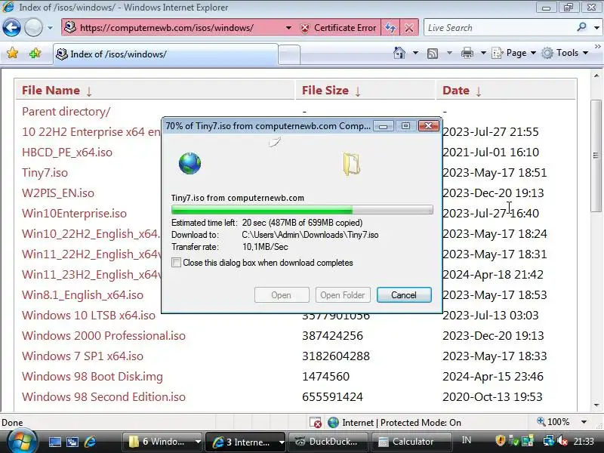Click the disabled Open button in download dialog
The width and height of the screenshot is (604, 453).
point(282,295)
